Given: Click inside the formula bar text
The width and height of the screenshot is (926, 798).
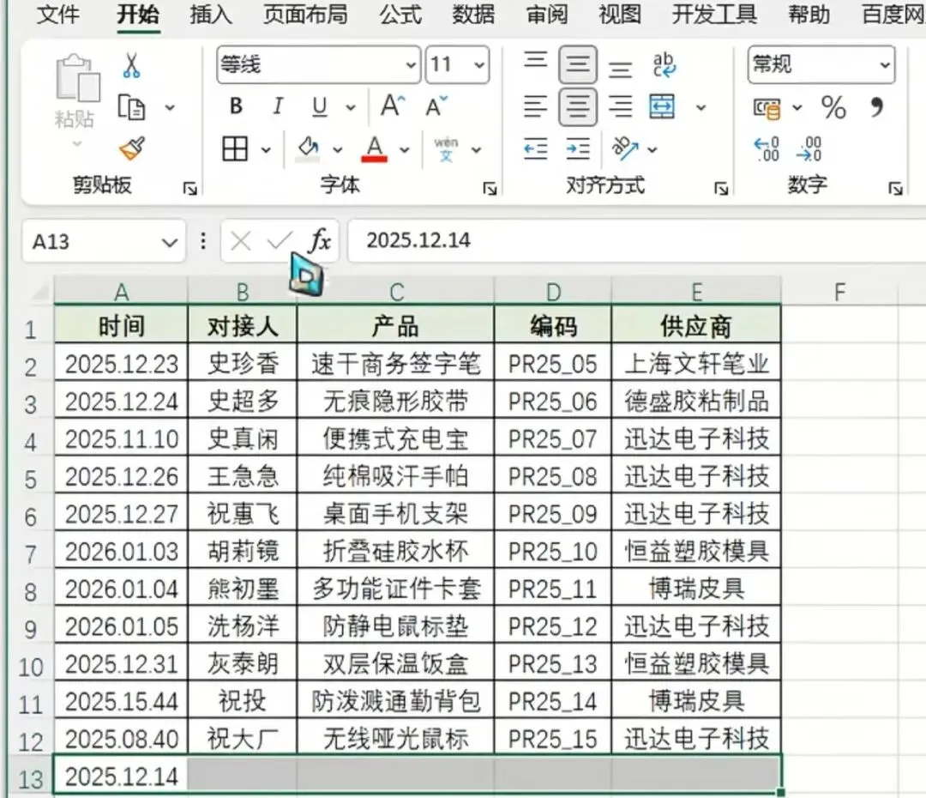Looking at the screenshot, I should 418,240.
